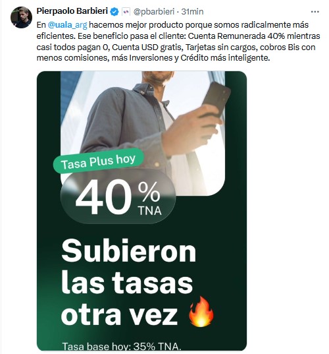Click the large percent symbol on the image
This screenshot has height=354, width=329.
[x=149, y=192]
